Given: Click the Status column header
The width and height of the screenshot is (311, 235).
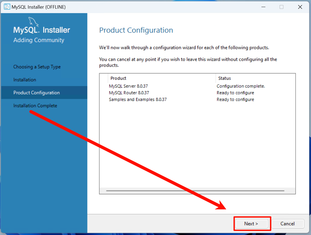Looking at the screenshot, I should pyautogui.click(x=255, y=78).
